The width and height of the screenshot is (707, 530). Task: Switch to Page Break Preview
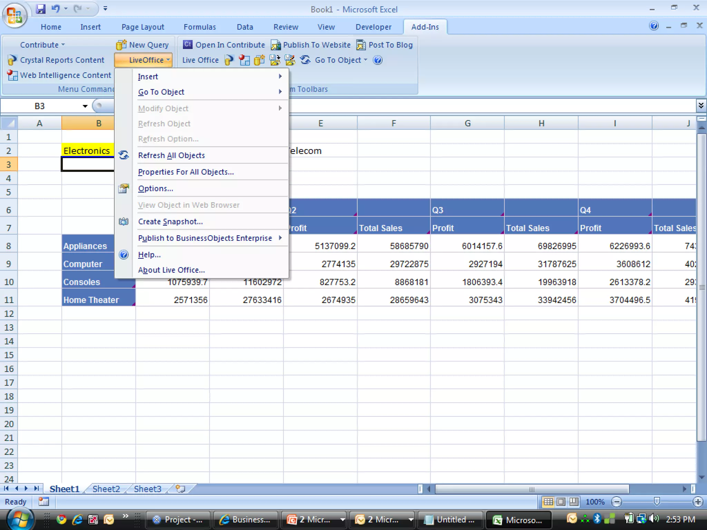(x=574, y=502)
